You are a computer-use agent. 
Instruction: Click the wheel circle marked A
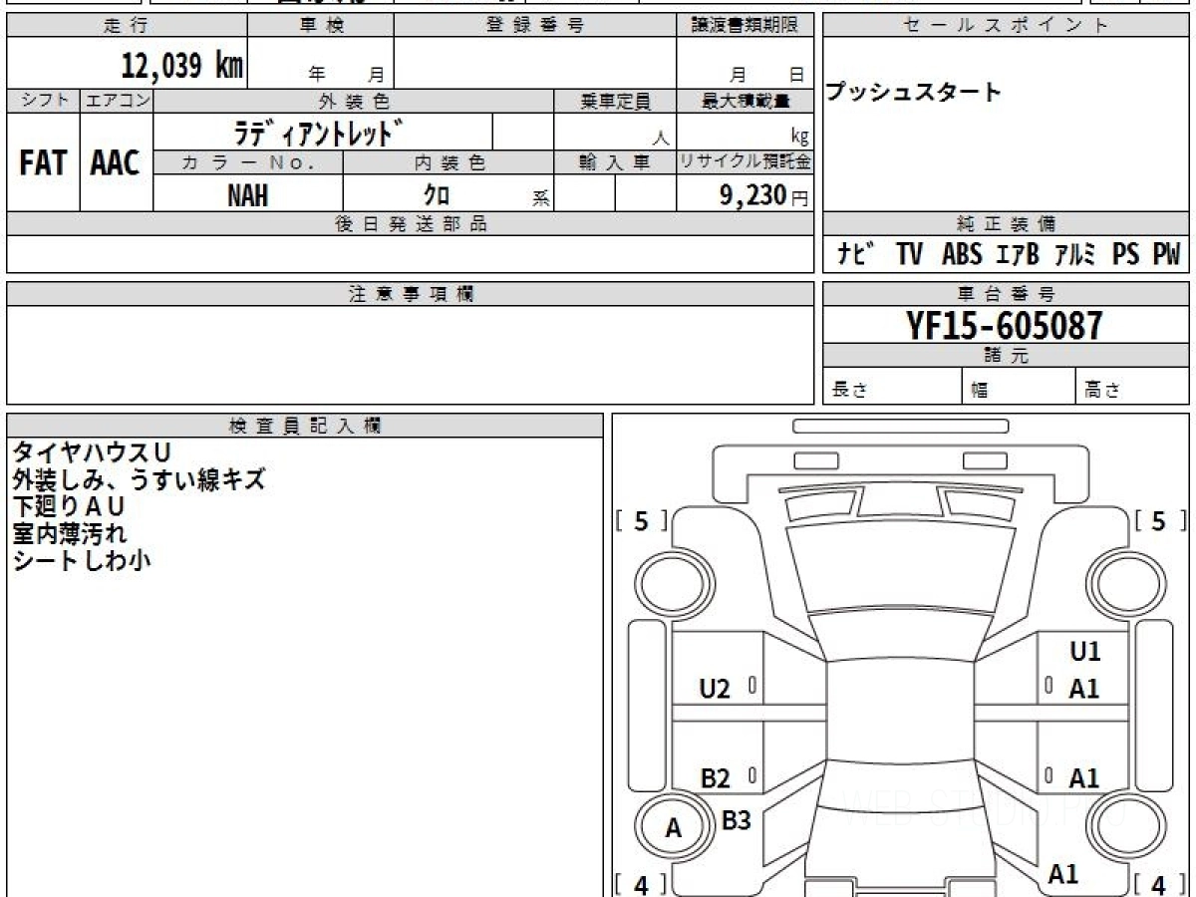(x=674, y=827)
